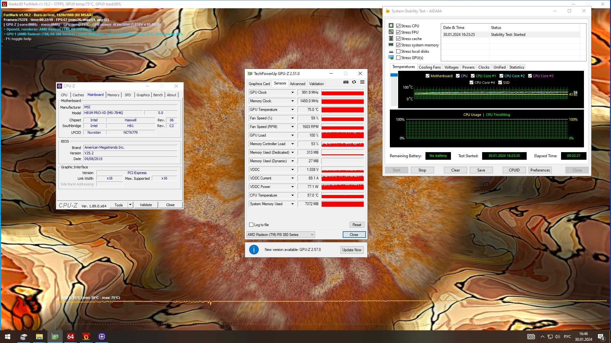This screenshot has height=343, width=611.
Task: Expand GPU Load sensor dropdown
Action: click(292, 135)
